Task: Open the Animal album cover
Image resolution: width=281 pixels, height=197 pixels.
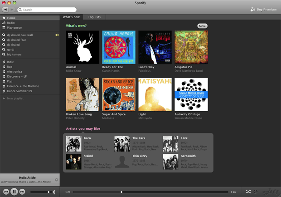Action: [x=82, y=47]
